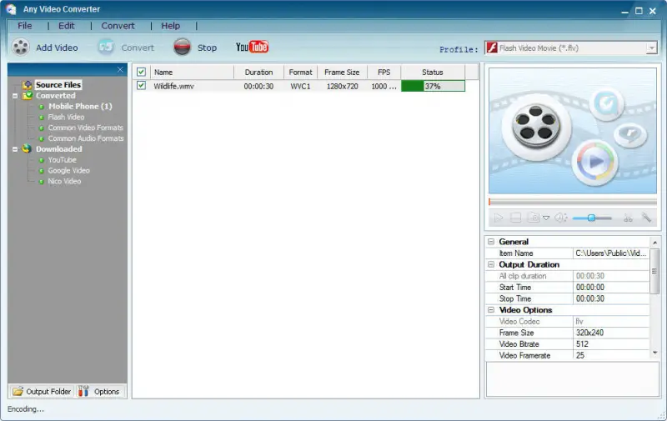Viewport: 667px width, 421px height.
Task: Click the Options button text
Action: [x=107, y=391]
